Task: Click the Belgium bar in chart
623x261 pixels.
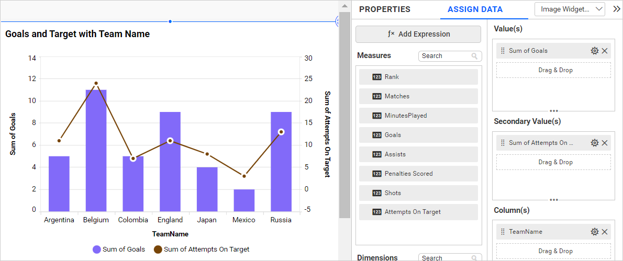Action: 96,151
